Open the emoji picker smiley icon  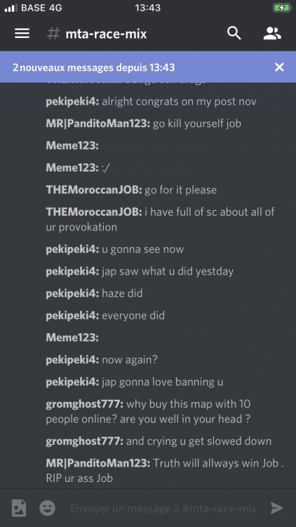[47, 508]
